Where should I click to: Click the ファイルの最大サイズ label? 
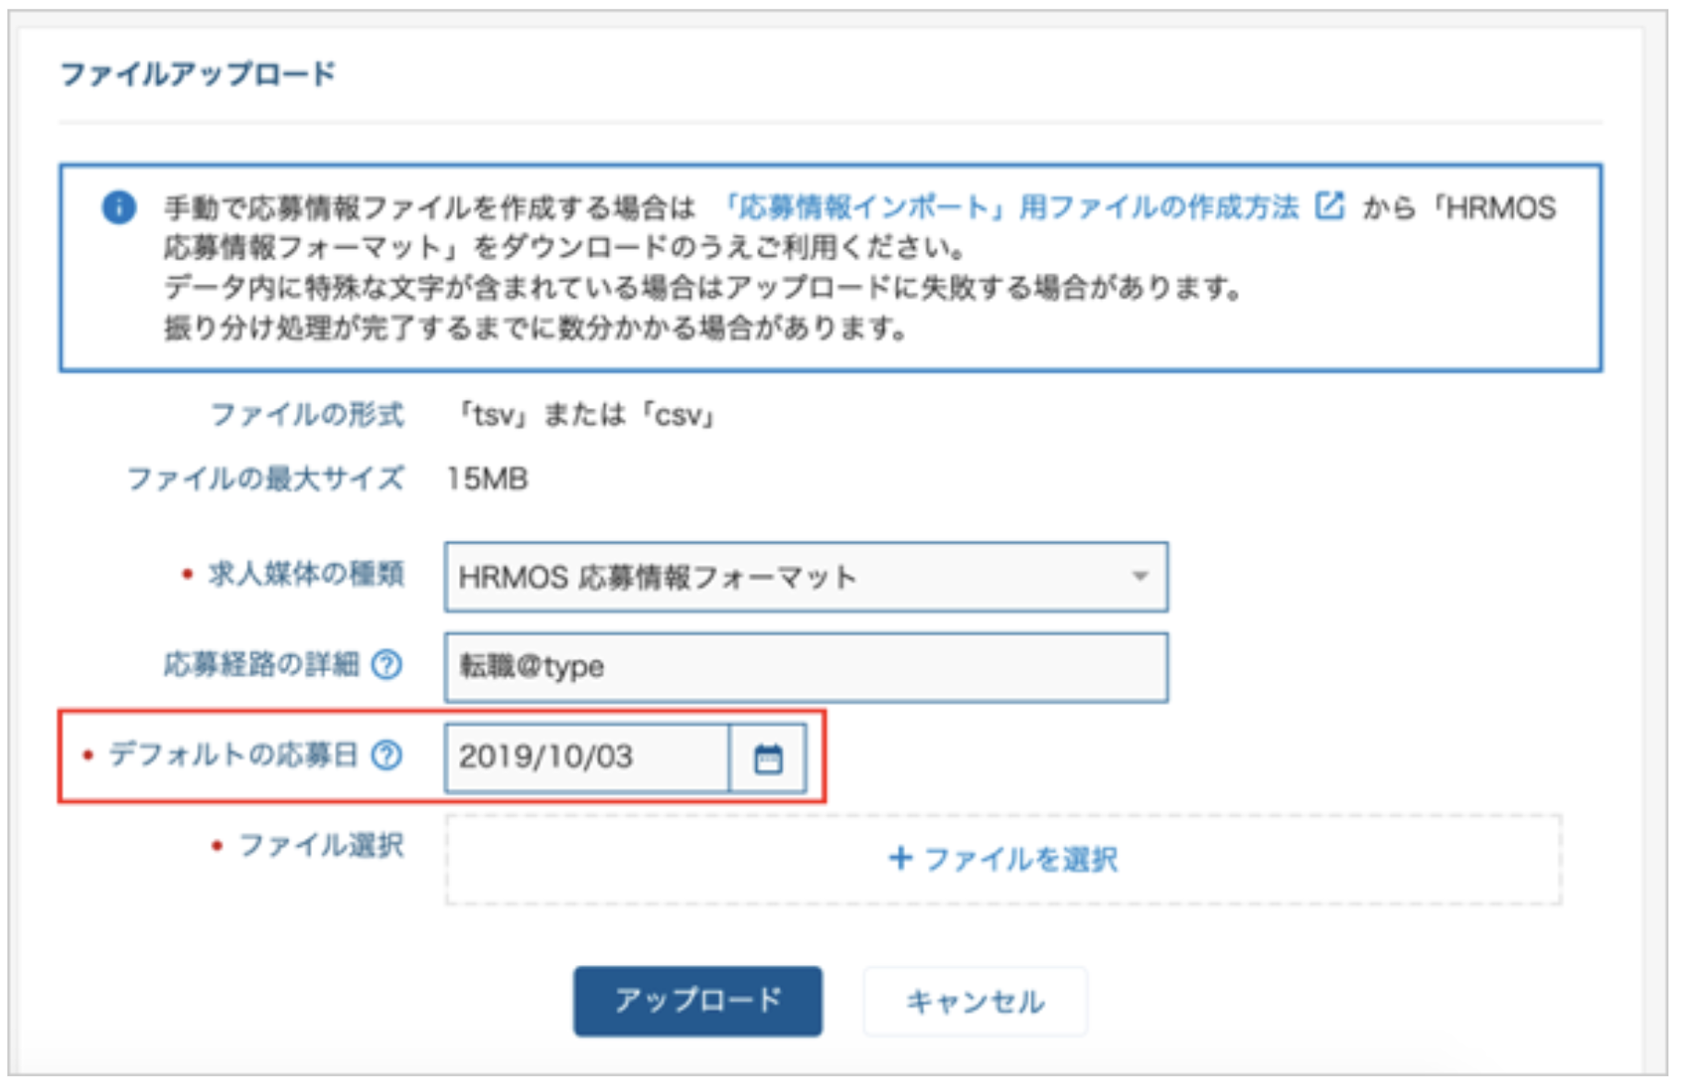coord(265,478)
